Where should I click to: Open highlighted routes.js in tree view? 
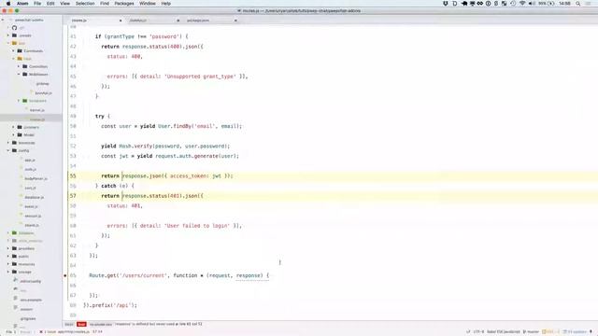click(x=37, y=119)
